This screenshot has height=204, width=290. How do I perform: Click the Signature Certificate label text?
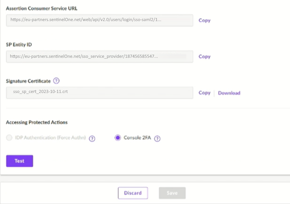(28, 81)
